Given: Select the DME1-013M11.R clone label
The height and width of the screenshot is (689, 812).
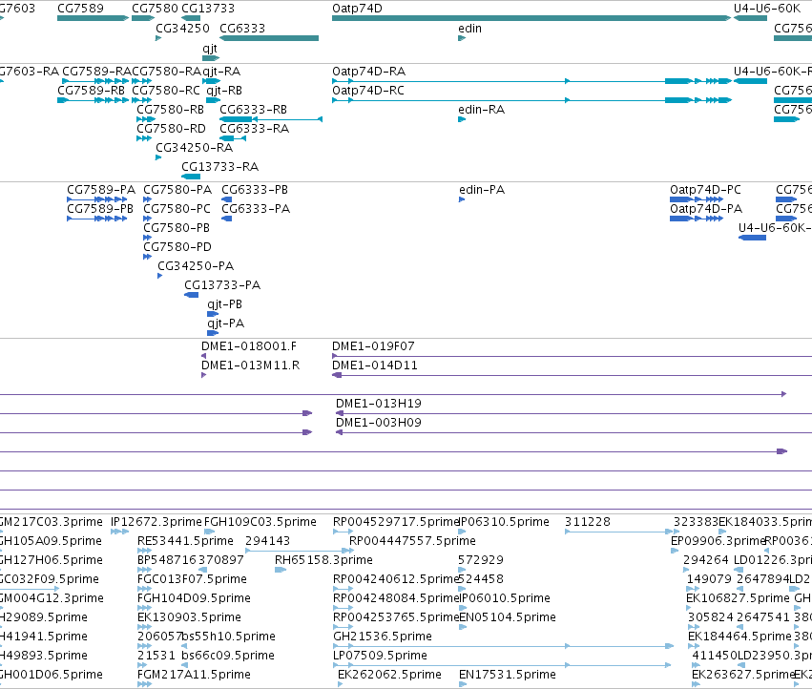Looking at the screenshot, I should click(x=251, y=365).
